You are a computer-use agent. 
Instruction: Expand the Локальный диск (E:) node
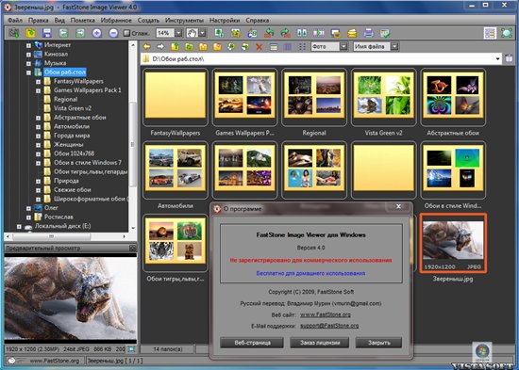[19, 226]
